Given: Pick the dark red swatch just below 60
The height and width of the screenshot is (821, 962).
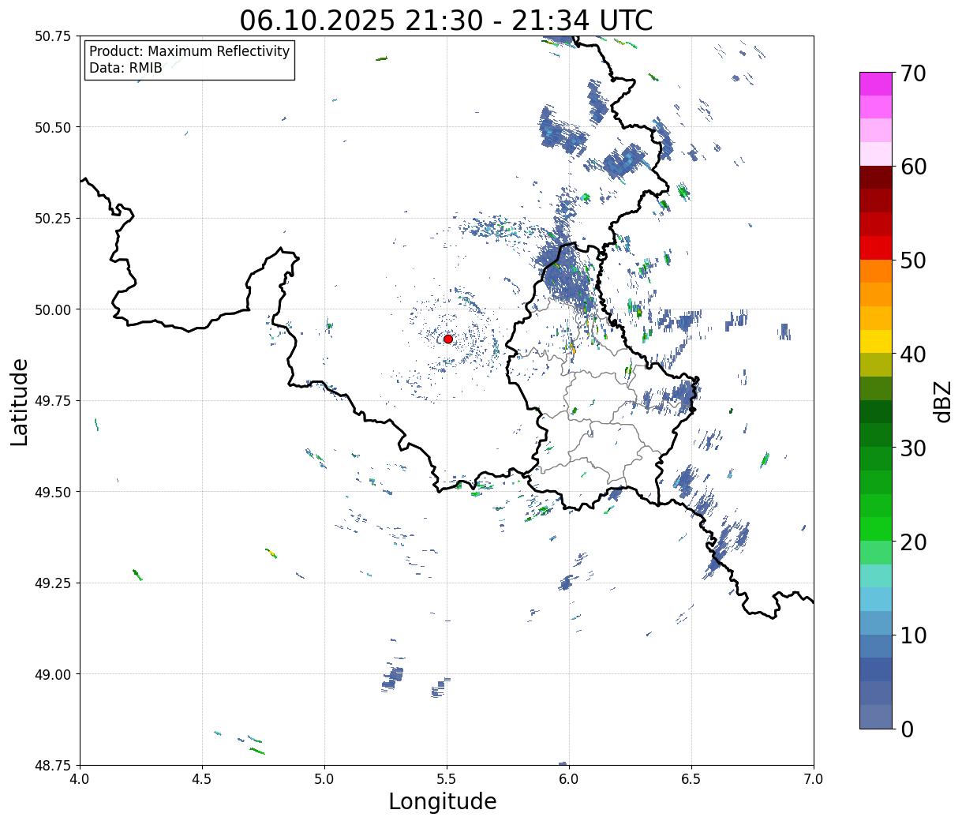Looking at the screenshot, I should (876, 178).
